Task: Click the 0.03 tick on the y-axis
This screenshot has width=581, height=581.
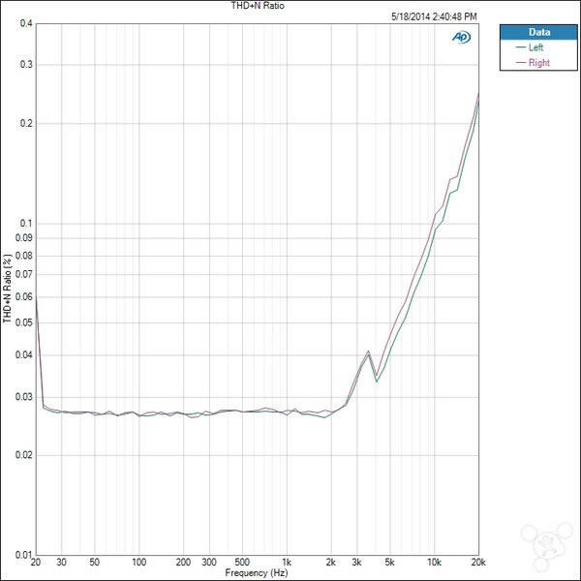Action: click(x=21, y=397)
